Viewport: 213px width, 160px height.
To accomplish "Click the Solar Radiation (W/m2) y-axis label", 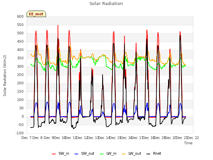I will [x=5, y=76].
